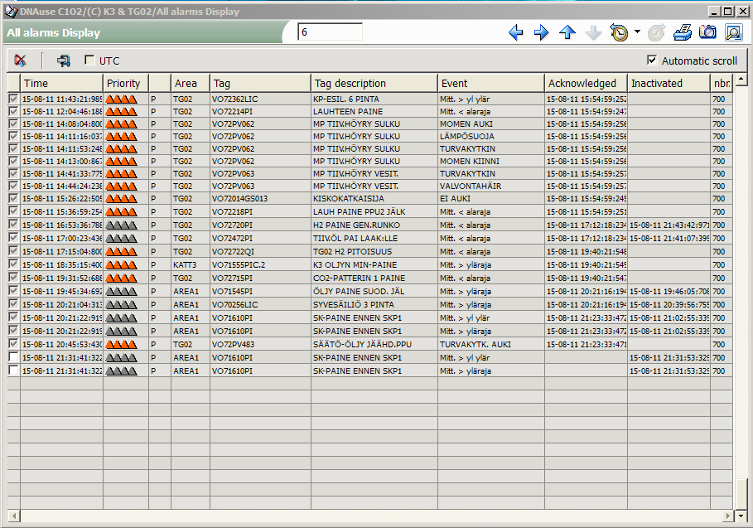Click the display number input field showing 6
Image resolution: width=753 pixels, height=528 pixels.
coord(330,32)
